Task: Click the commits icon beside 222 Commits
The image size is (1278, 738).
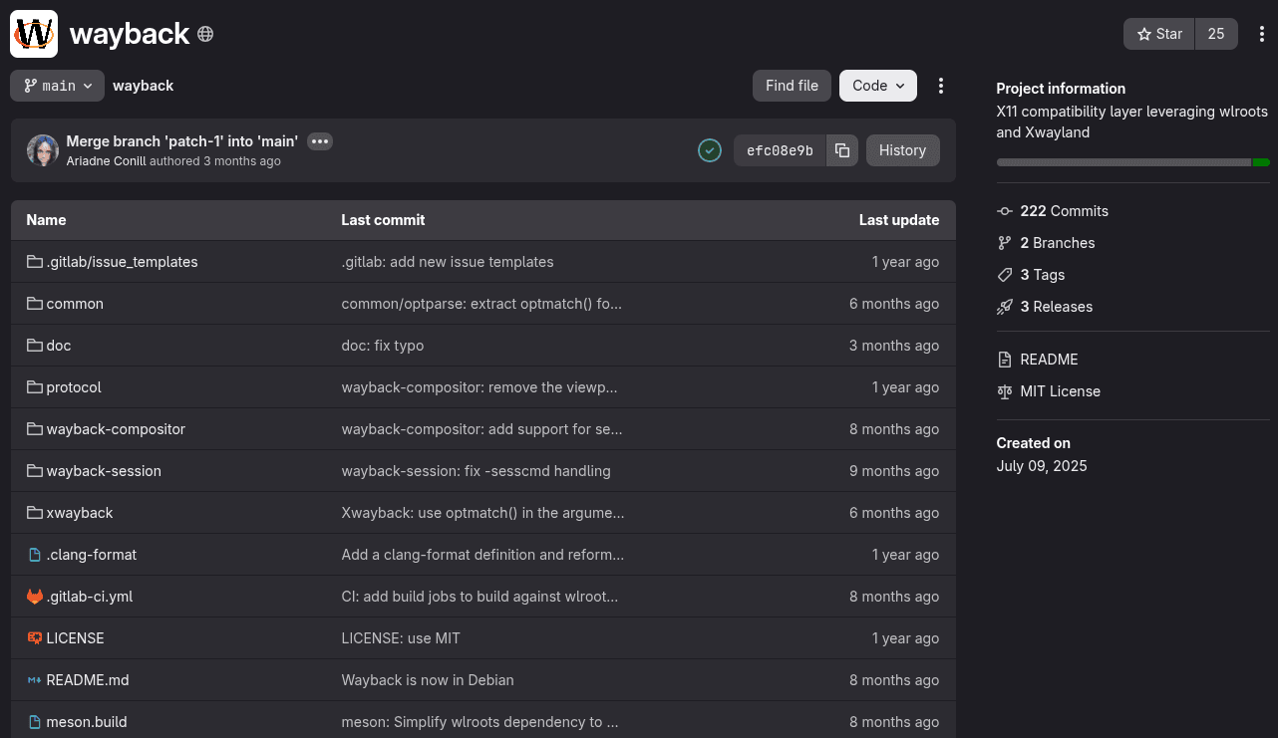Action: click(x=1005, y=211)
